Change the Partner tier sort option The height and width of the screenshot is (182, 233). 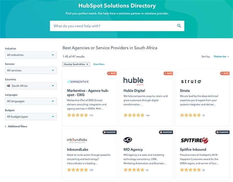click(x=221, y=56)
